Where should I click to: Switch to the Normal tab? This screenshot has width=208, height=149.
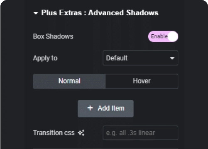[69, 81]
